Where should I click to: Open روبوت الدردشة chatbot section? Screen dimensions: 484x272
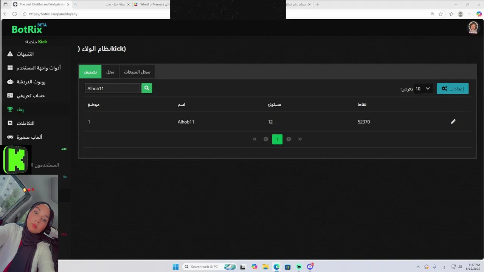click(x=26, y=82)
